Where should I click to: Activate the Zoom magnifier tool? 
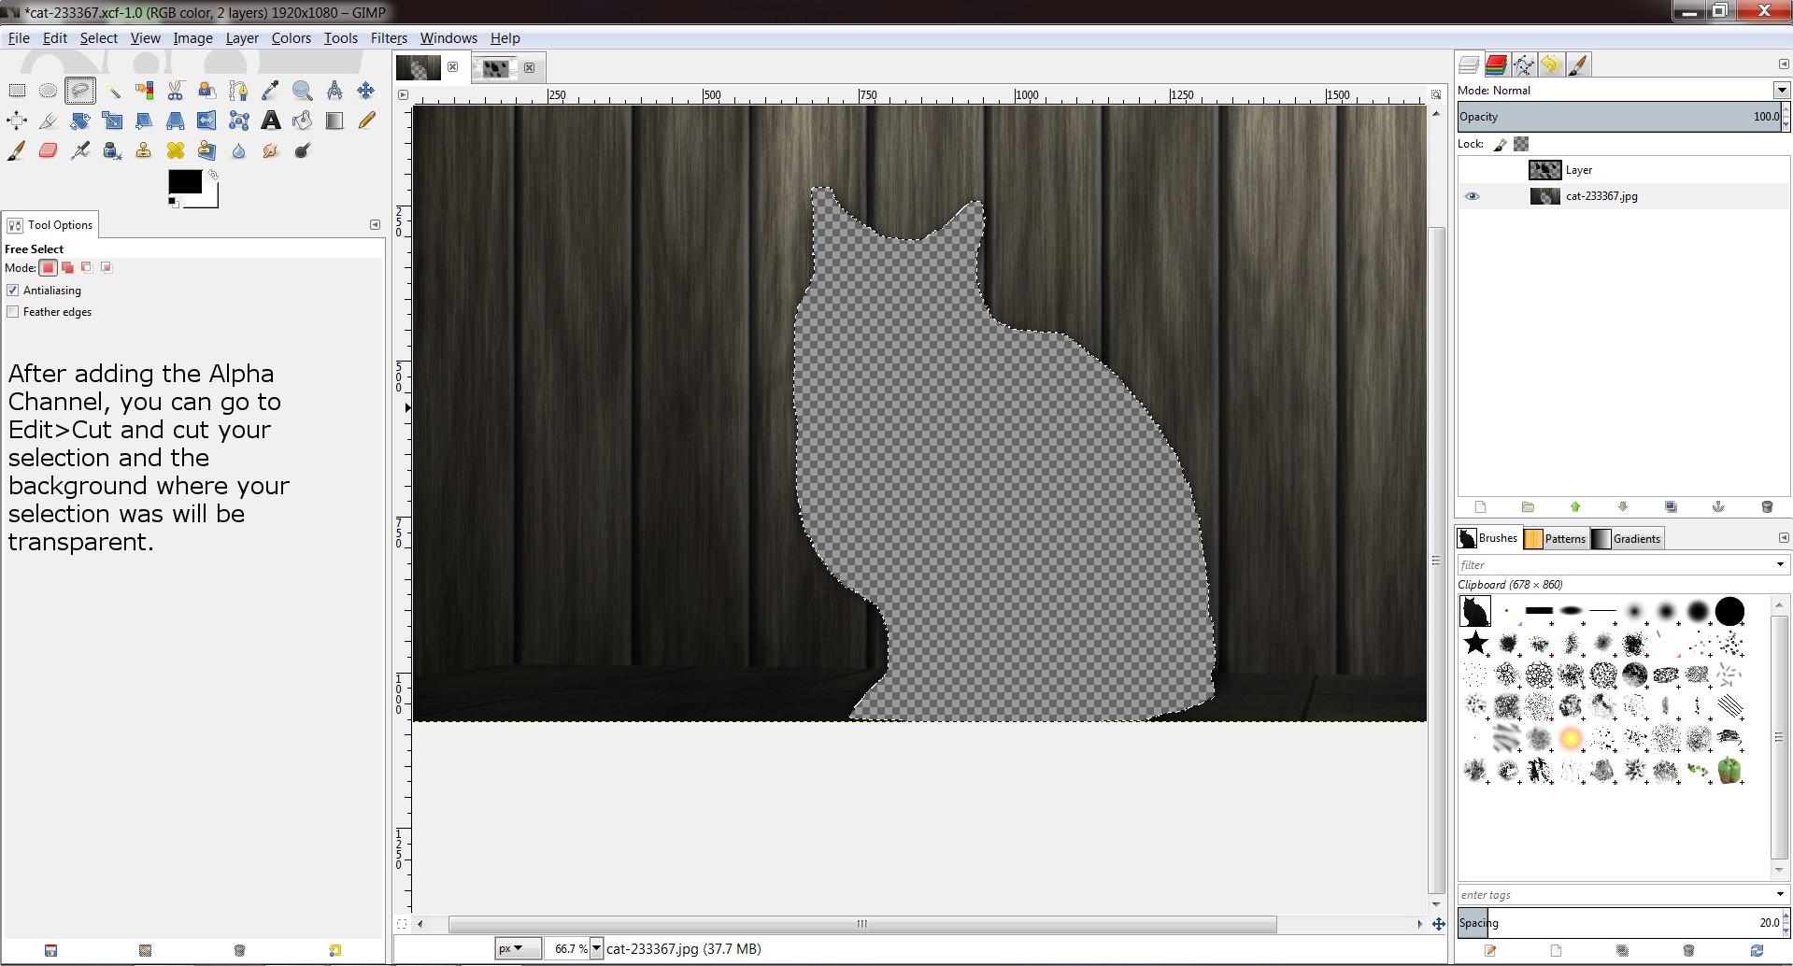point(302,91)
